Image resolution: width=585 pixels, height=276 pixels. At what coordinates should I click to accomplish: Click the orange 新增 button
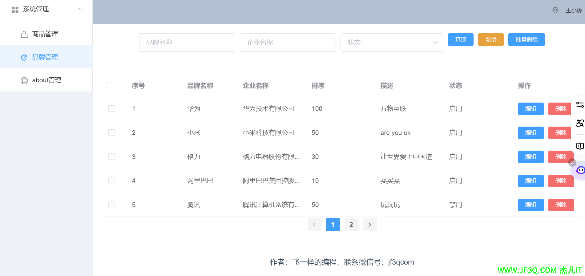[490, 40]
